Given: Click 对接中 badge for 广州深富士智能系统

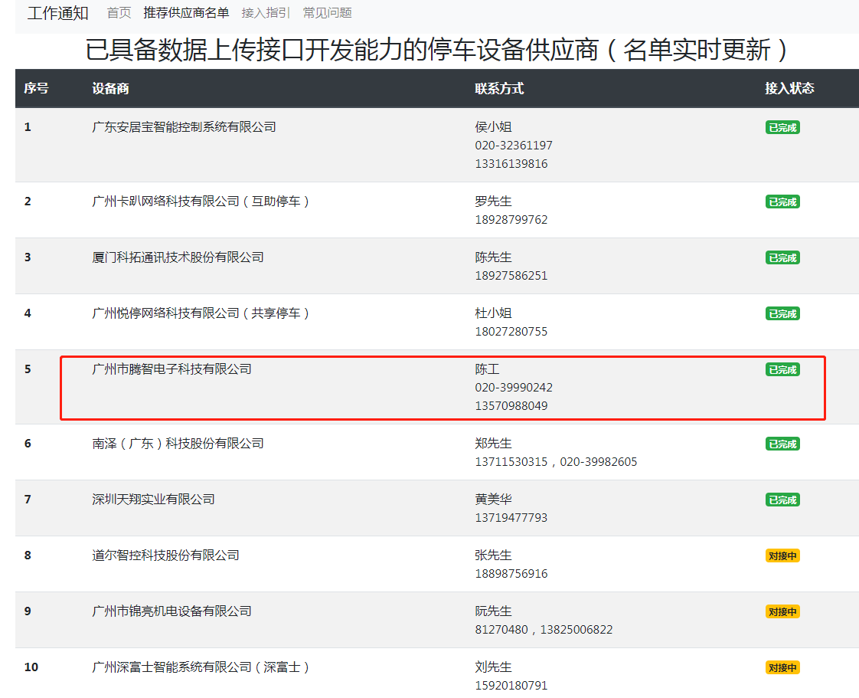Looking at the screenshot, I should pos(782,668).
